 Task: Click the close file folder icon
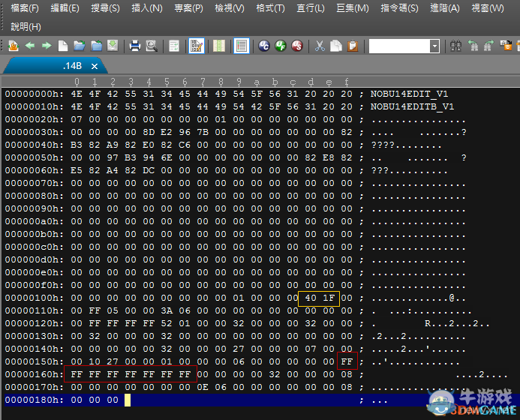tap(96, 46)
